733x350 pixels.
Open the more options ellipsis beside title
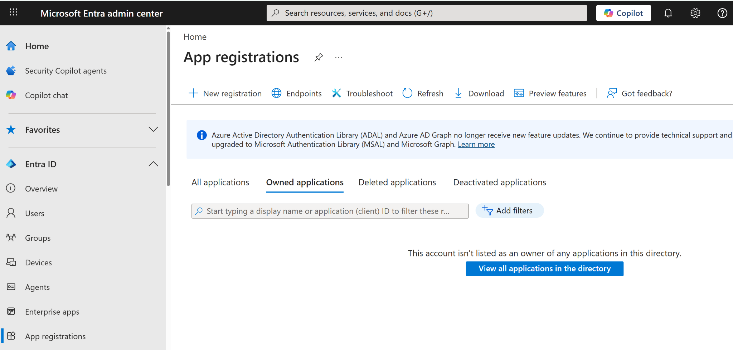pyautogui.click(x=339, y=57)
